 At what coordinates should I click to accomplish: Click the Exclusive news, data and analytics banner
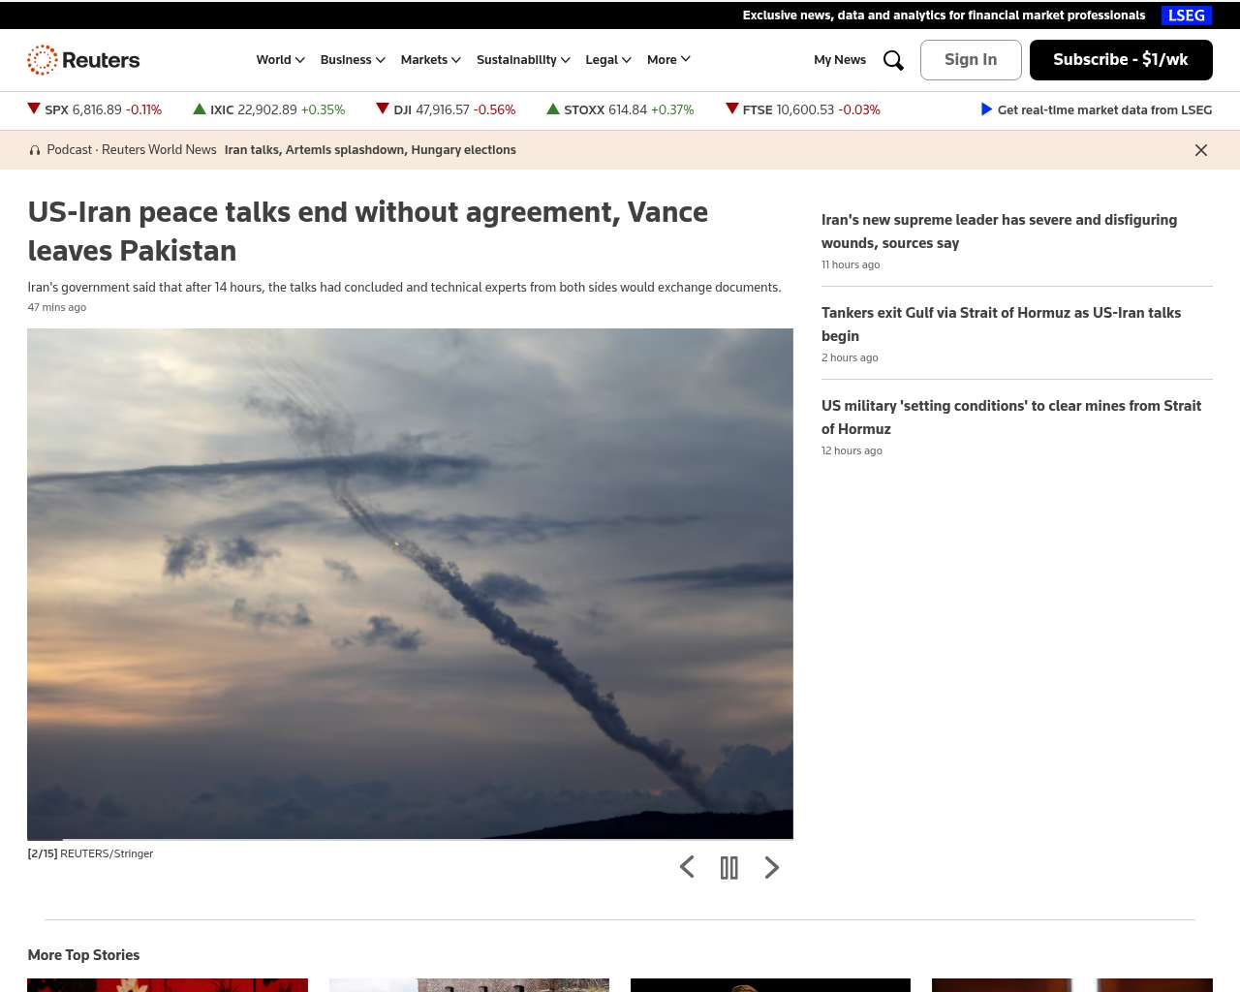(944, 15)
